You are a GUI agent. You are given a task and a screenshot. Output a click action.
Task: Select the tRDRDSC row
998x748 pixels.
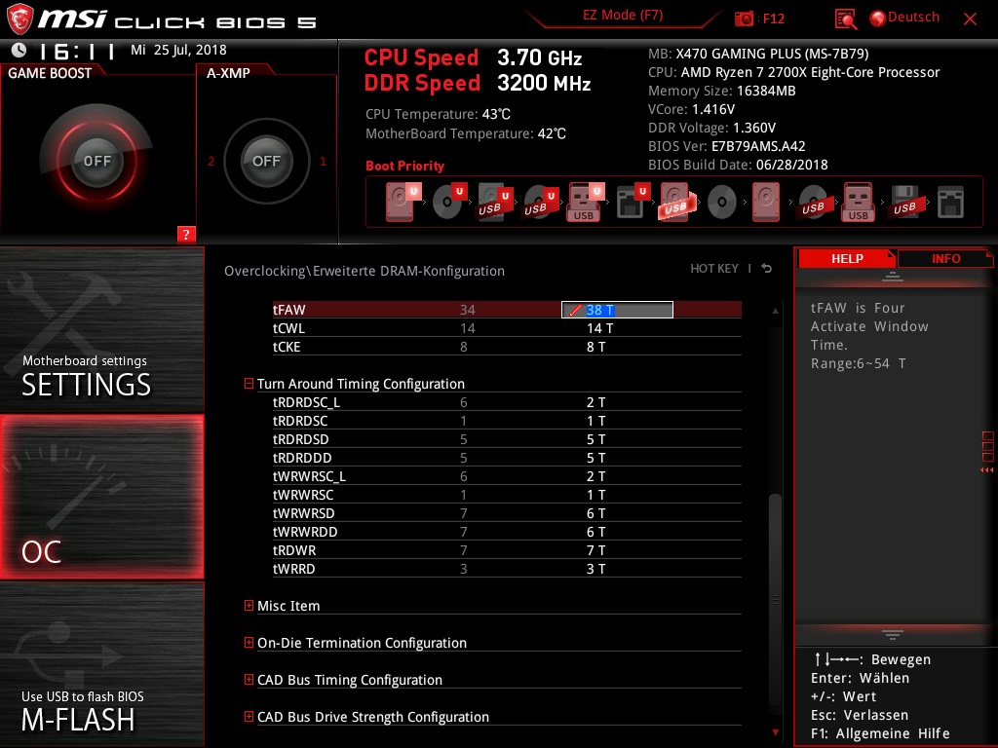[x=507, y=421]
